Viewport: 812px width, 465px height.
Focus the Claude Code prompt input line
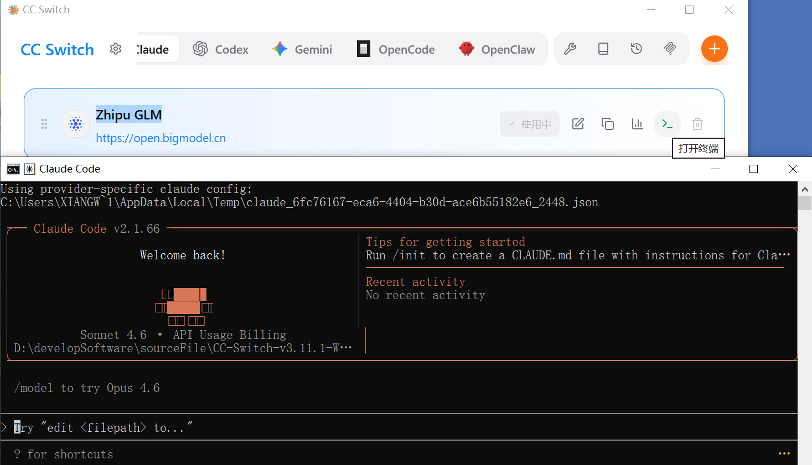[399, 427]
